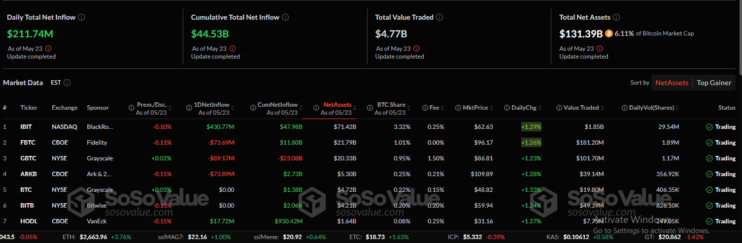Click the $211.74M daily inflow figure
The height and width of the screenshot is (243, 742).
[30, 34]
